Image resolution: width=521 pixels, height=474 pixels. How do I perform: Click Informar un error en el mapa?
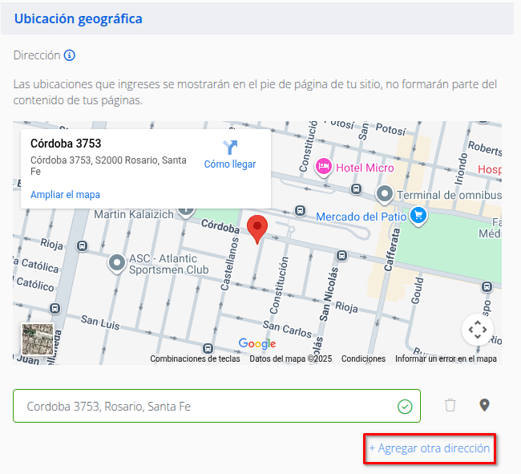tap(446, 359)
